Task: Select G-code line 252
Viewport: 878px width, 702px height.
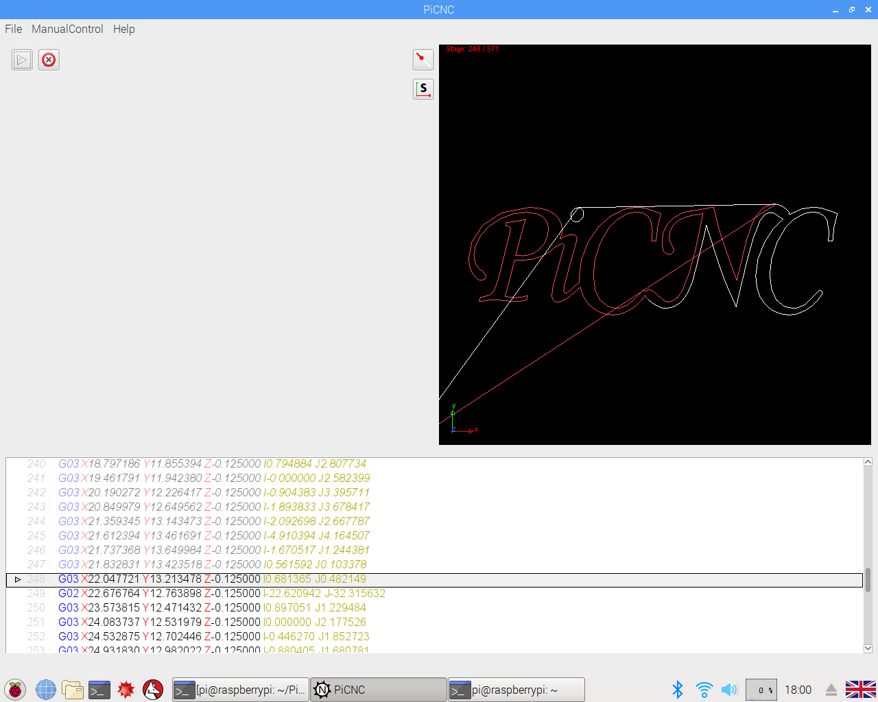Action: [x=434, y=637]
